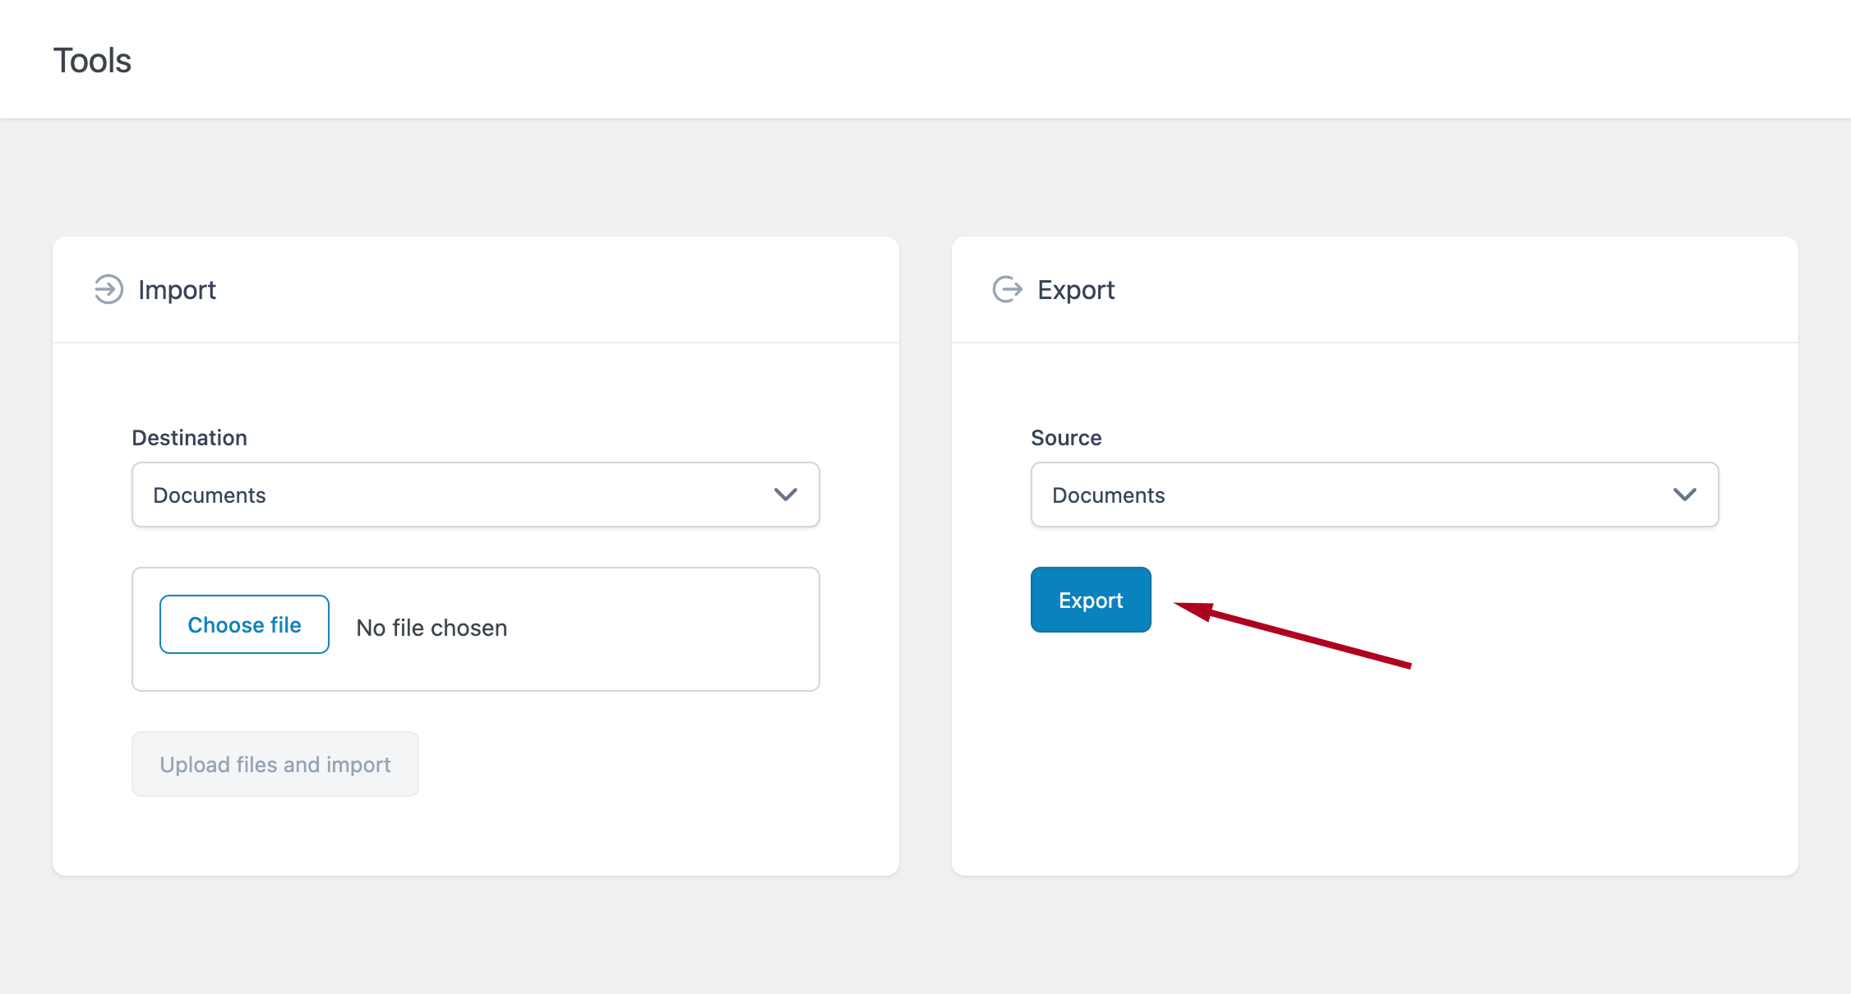Open the Destination dropdown under Import
This screenshot has width=1851, height=994.
(474, 495)
